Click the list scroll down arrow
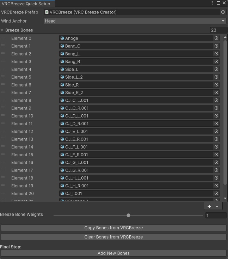Viewport: 228px width, 259px height. click(225, 198)
